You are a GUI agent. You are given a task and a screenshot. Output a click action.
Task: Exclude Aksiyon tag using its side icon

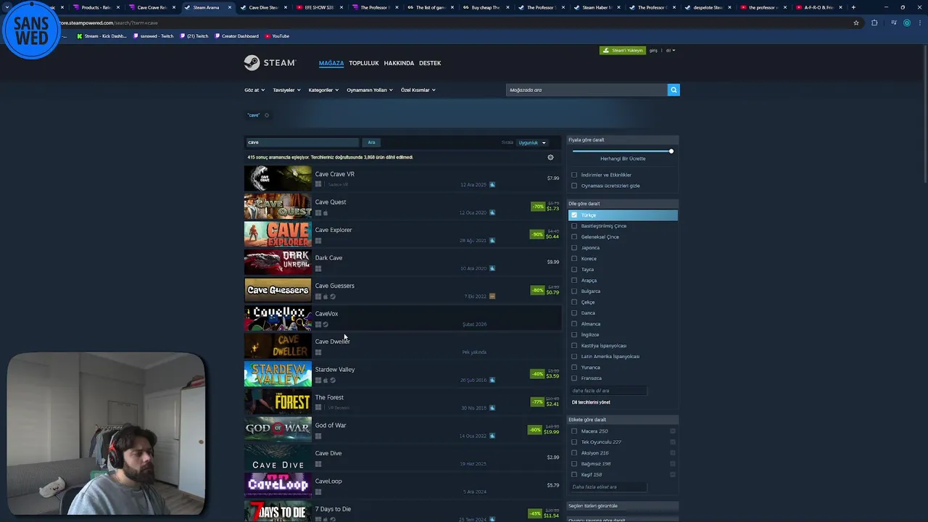pyautogui.click(x=673, y=453)
